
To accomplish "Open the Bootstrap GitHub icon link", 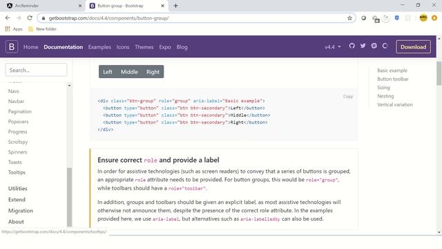I will point(352,46).
